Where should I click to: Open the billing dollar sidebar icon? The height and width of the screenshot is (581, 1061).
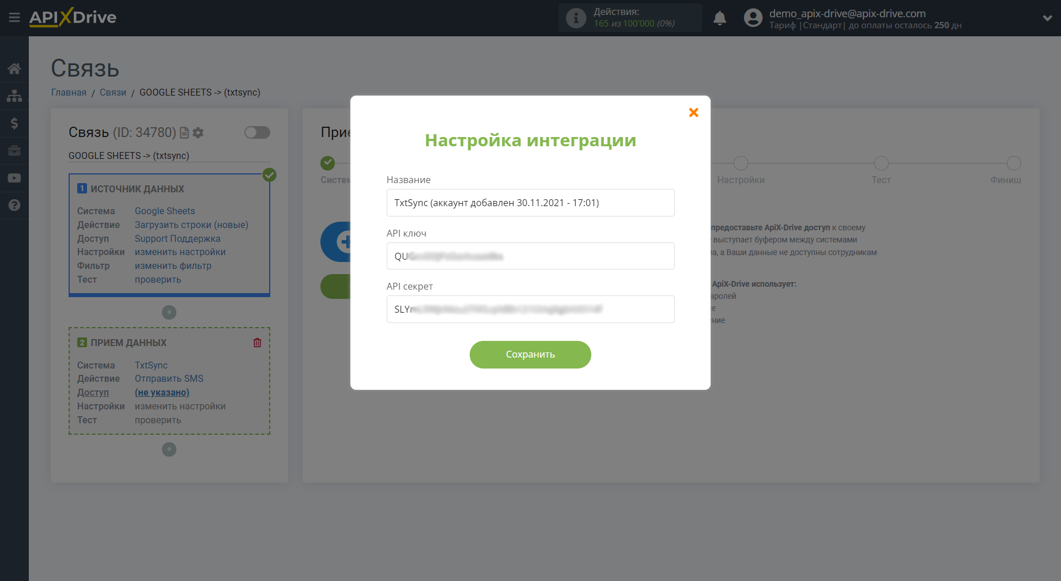pyautogui.click(x=14, y=123)
